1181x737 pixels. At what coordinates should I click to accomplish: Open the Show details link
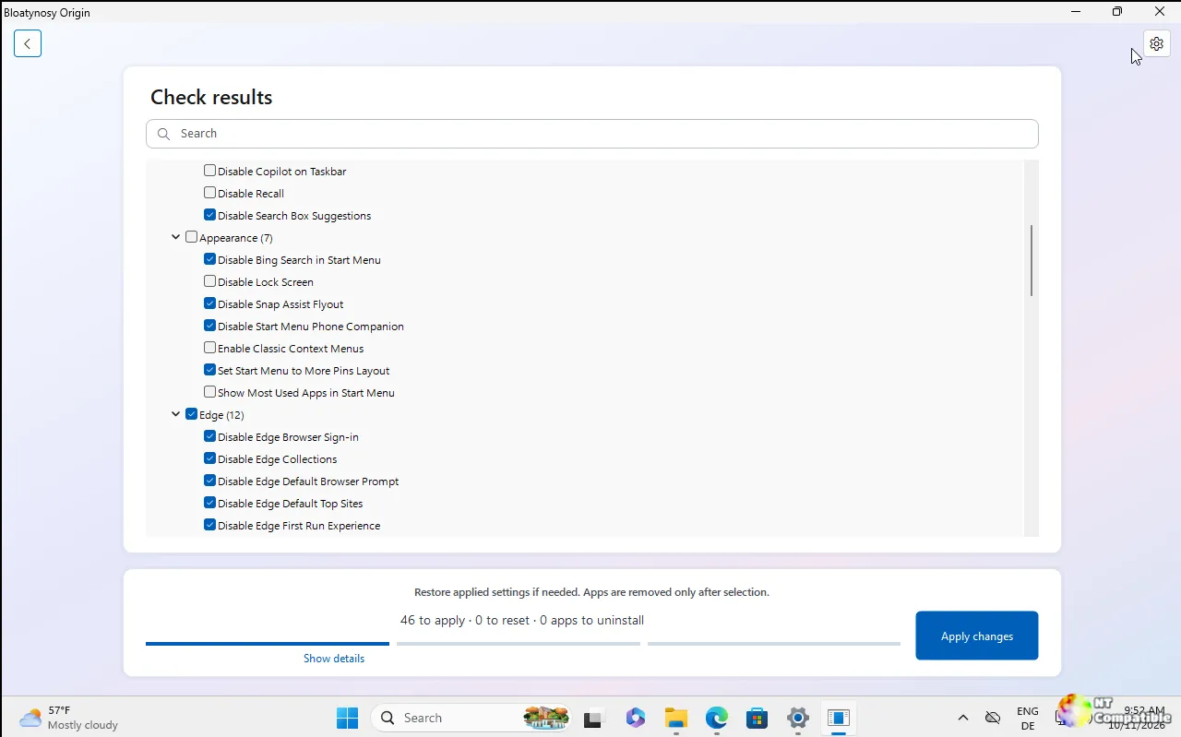[x=334, y=659]
